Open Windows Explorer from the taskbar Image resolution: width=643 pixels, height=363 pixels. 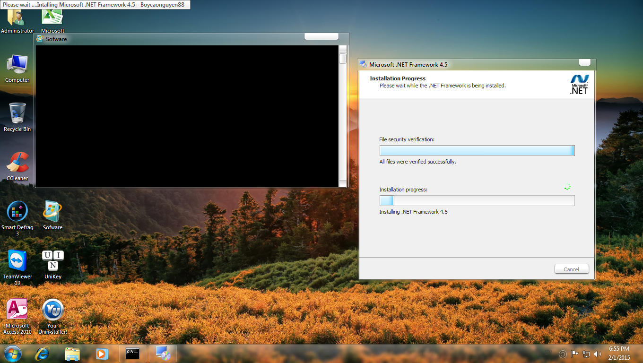point(72,354)
